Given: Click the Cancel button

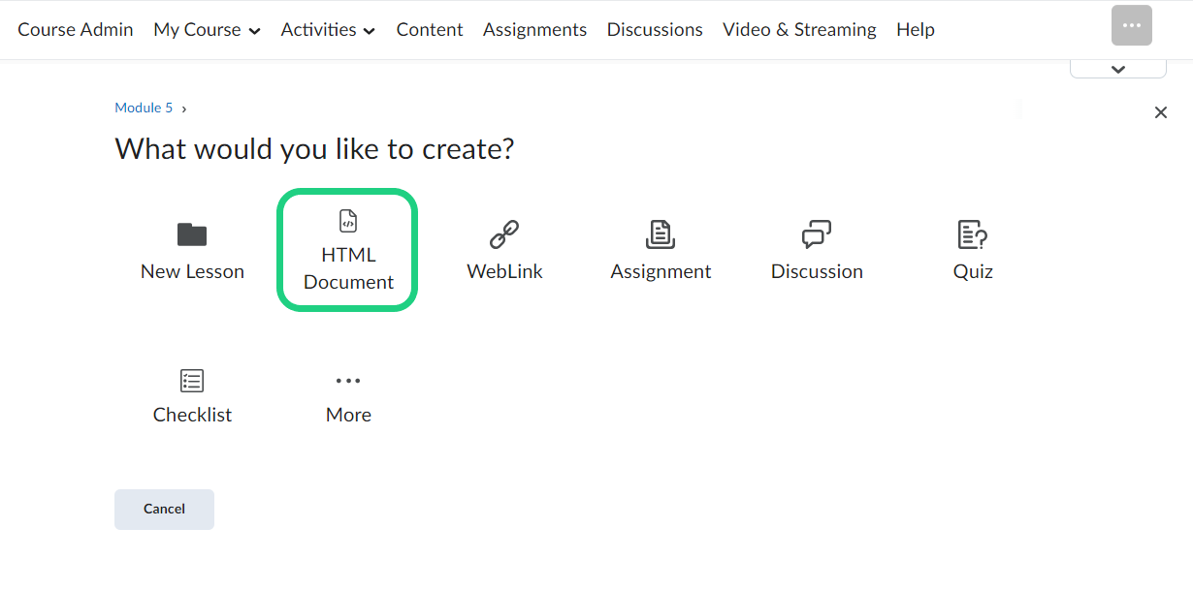Looking at the screenshot, I should (x=164, y=510).
